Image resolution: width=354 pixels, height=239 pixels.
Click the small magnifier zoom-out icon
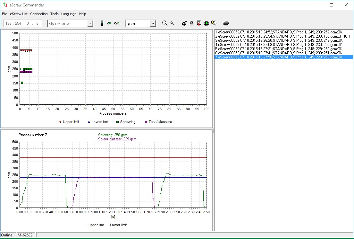pyautogui.click(x=172, y=23)
